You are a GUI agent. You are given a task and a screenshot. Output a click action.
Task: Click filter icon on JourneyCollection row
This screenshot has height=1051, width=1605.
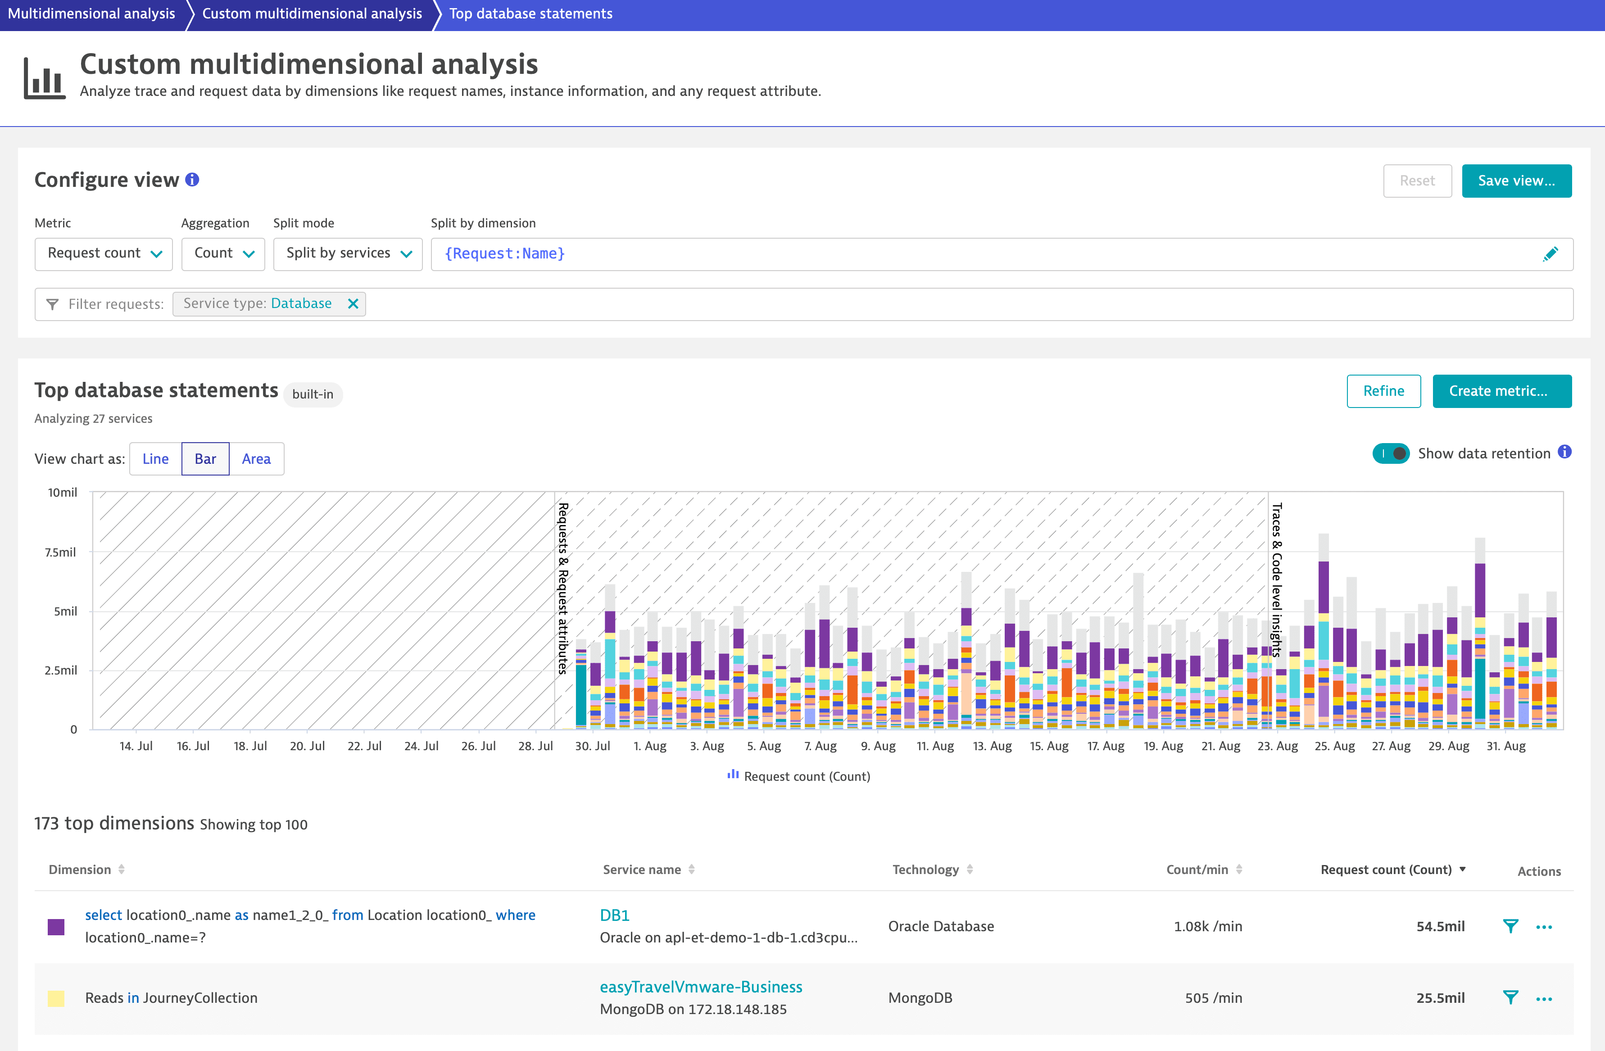[1510, 997]
